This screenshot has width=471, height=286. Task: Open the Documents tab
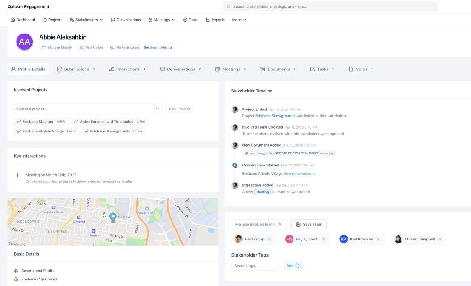point(278,69)
